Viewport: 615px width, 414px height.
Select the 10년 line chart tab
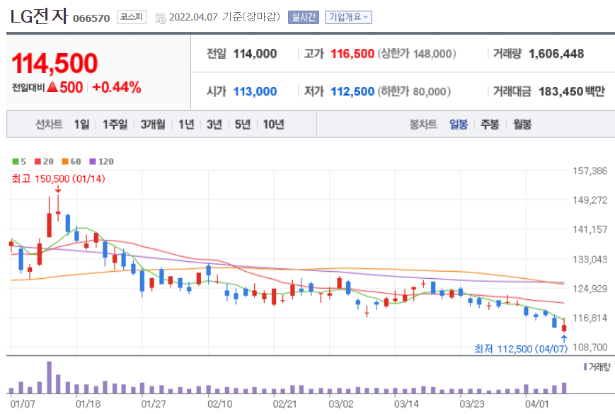tap(273, 125)
